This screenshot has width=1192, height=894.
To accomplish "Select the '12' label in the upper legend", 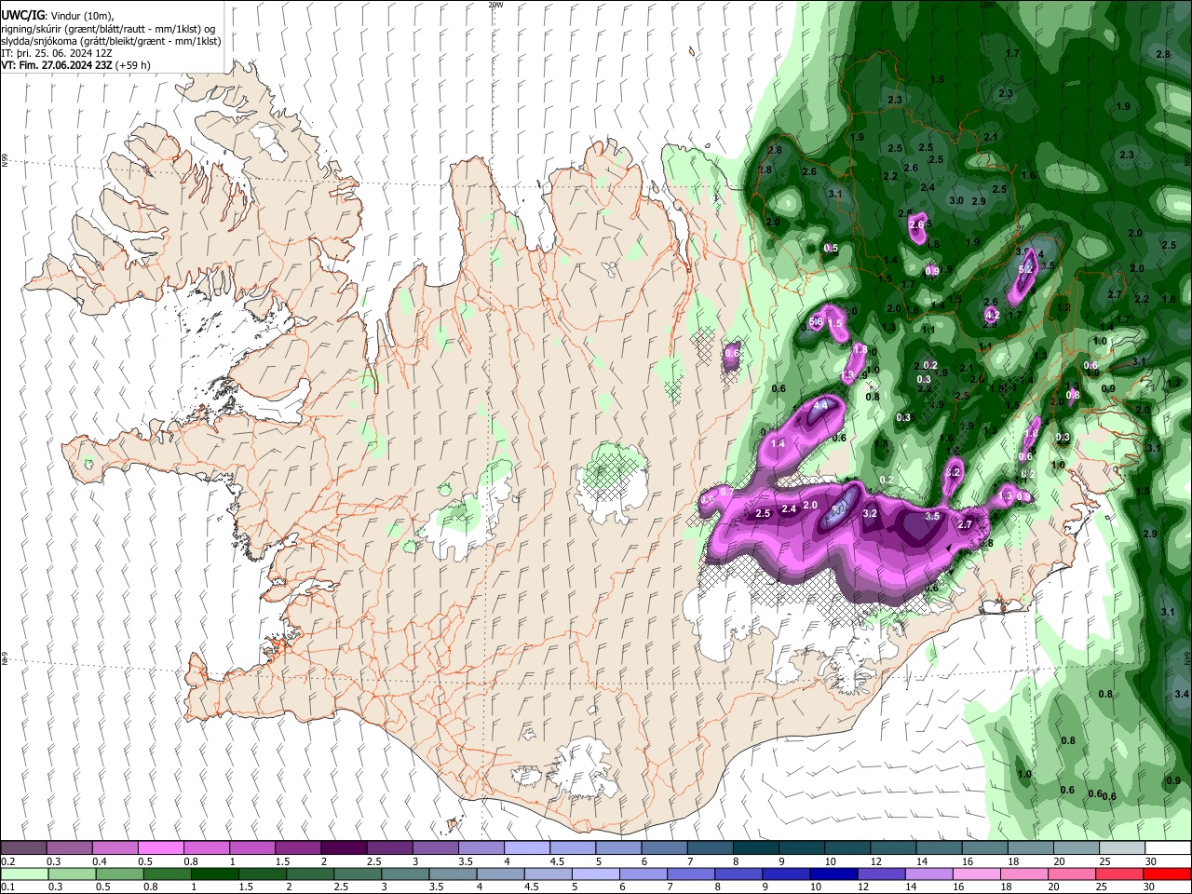I will point(875,861).
